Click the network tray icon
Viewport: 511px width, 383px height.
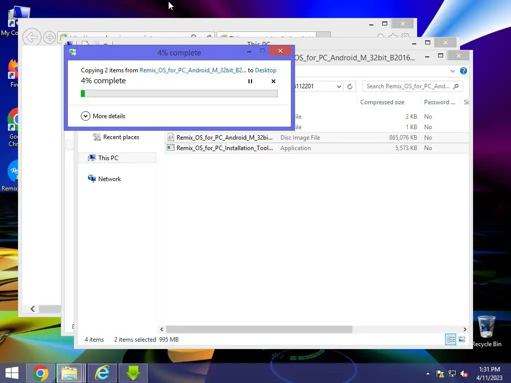click(452, 374)
